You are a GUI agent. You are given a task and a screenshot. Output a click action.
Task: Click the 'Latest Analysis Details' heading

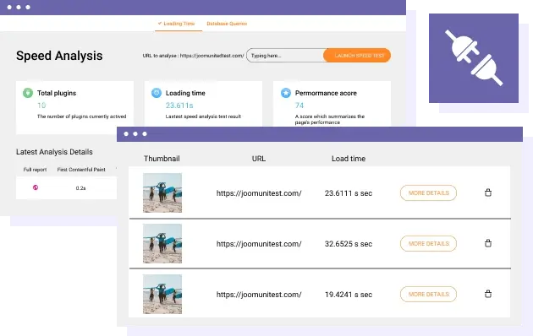54,152
